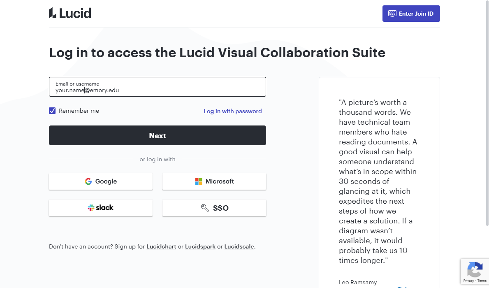Open the Lucidscale sign up link

click(x=239, y=246)
